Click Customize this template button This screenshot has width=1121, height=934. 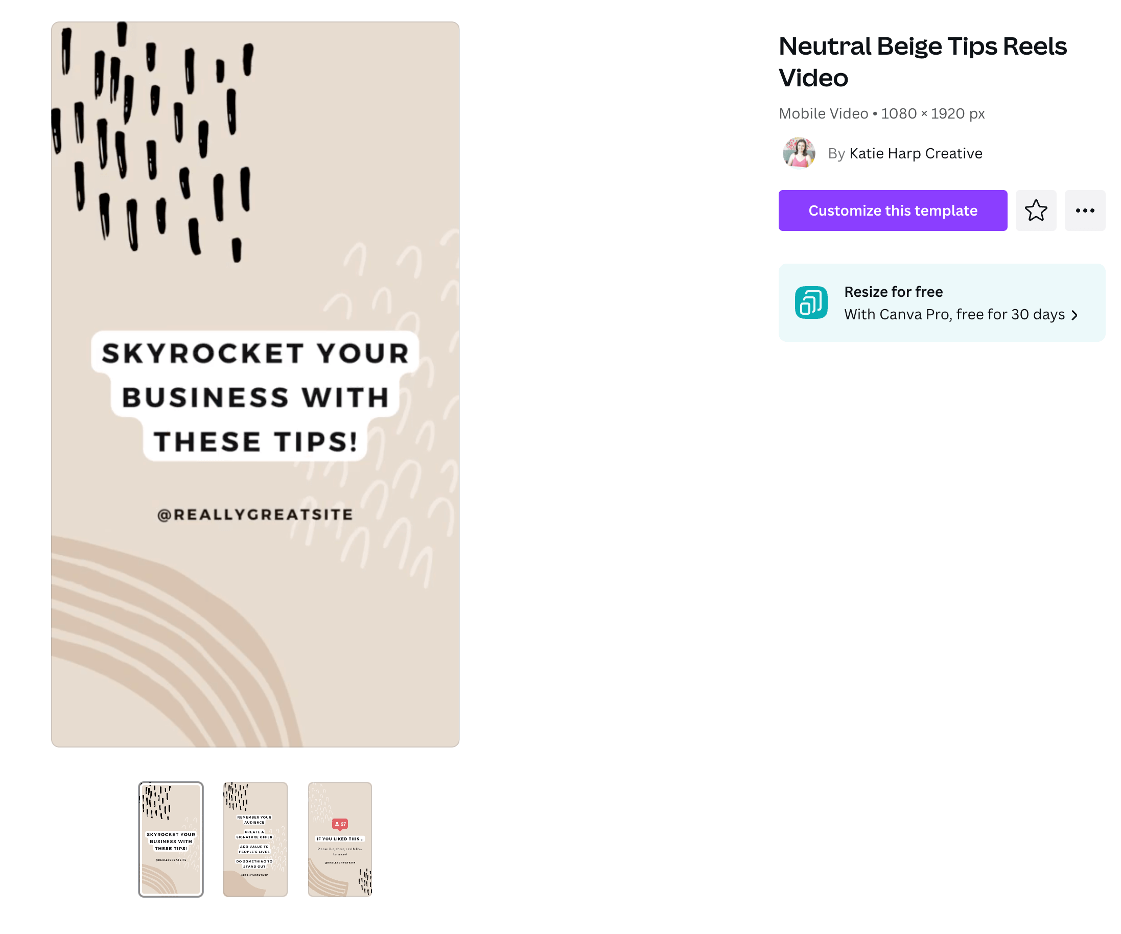coord(893,211)
